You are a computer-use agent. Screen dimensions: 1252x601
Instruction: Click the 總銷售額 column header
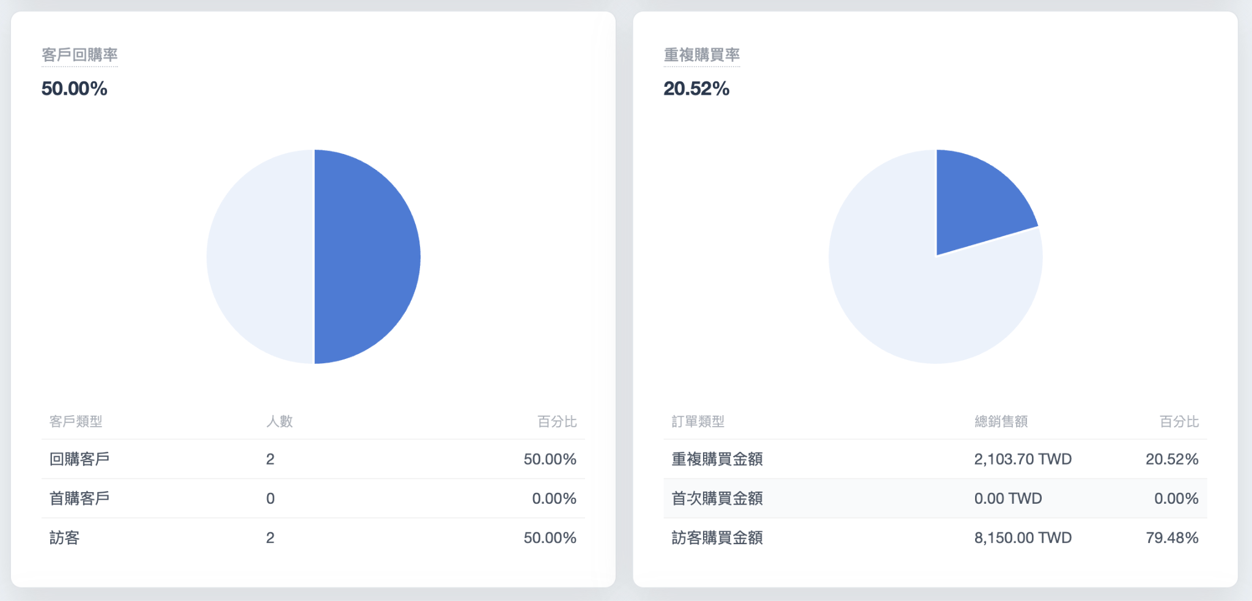(1001, 421)
